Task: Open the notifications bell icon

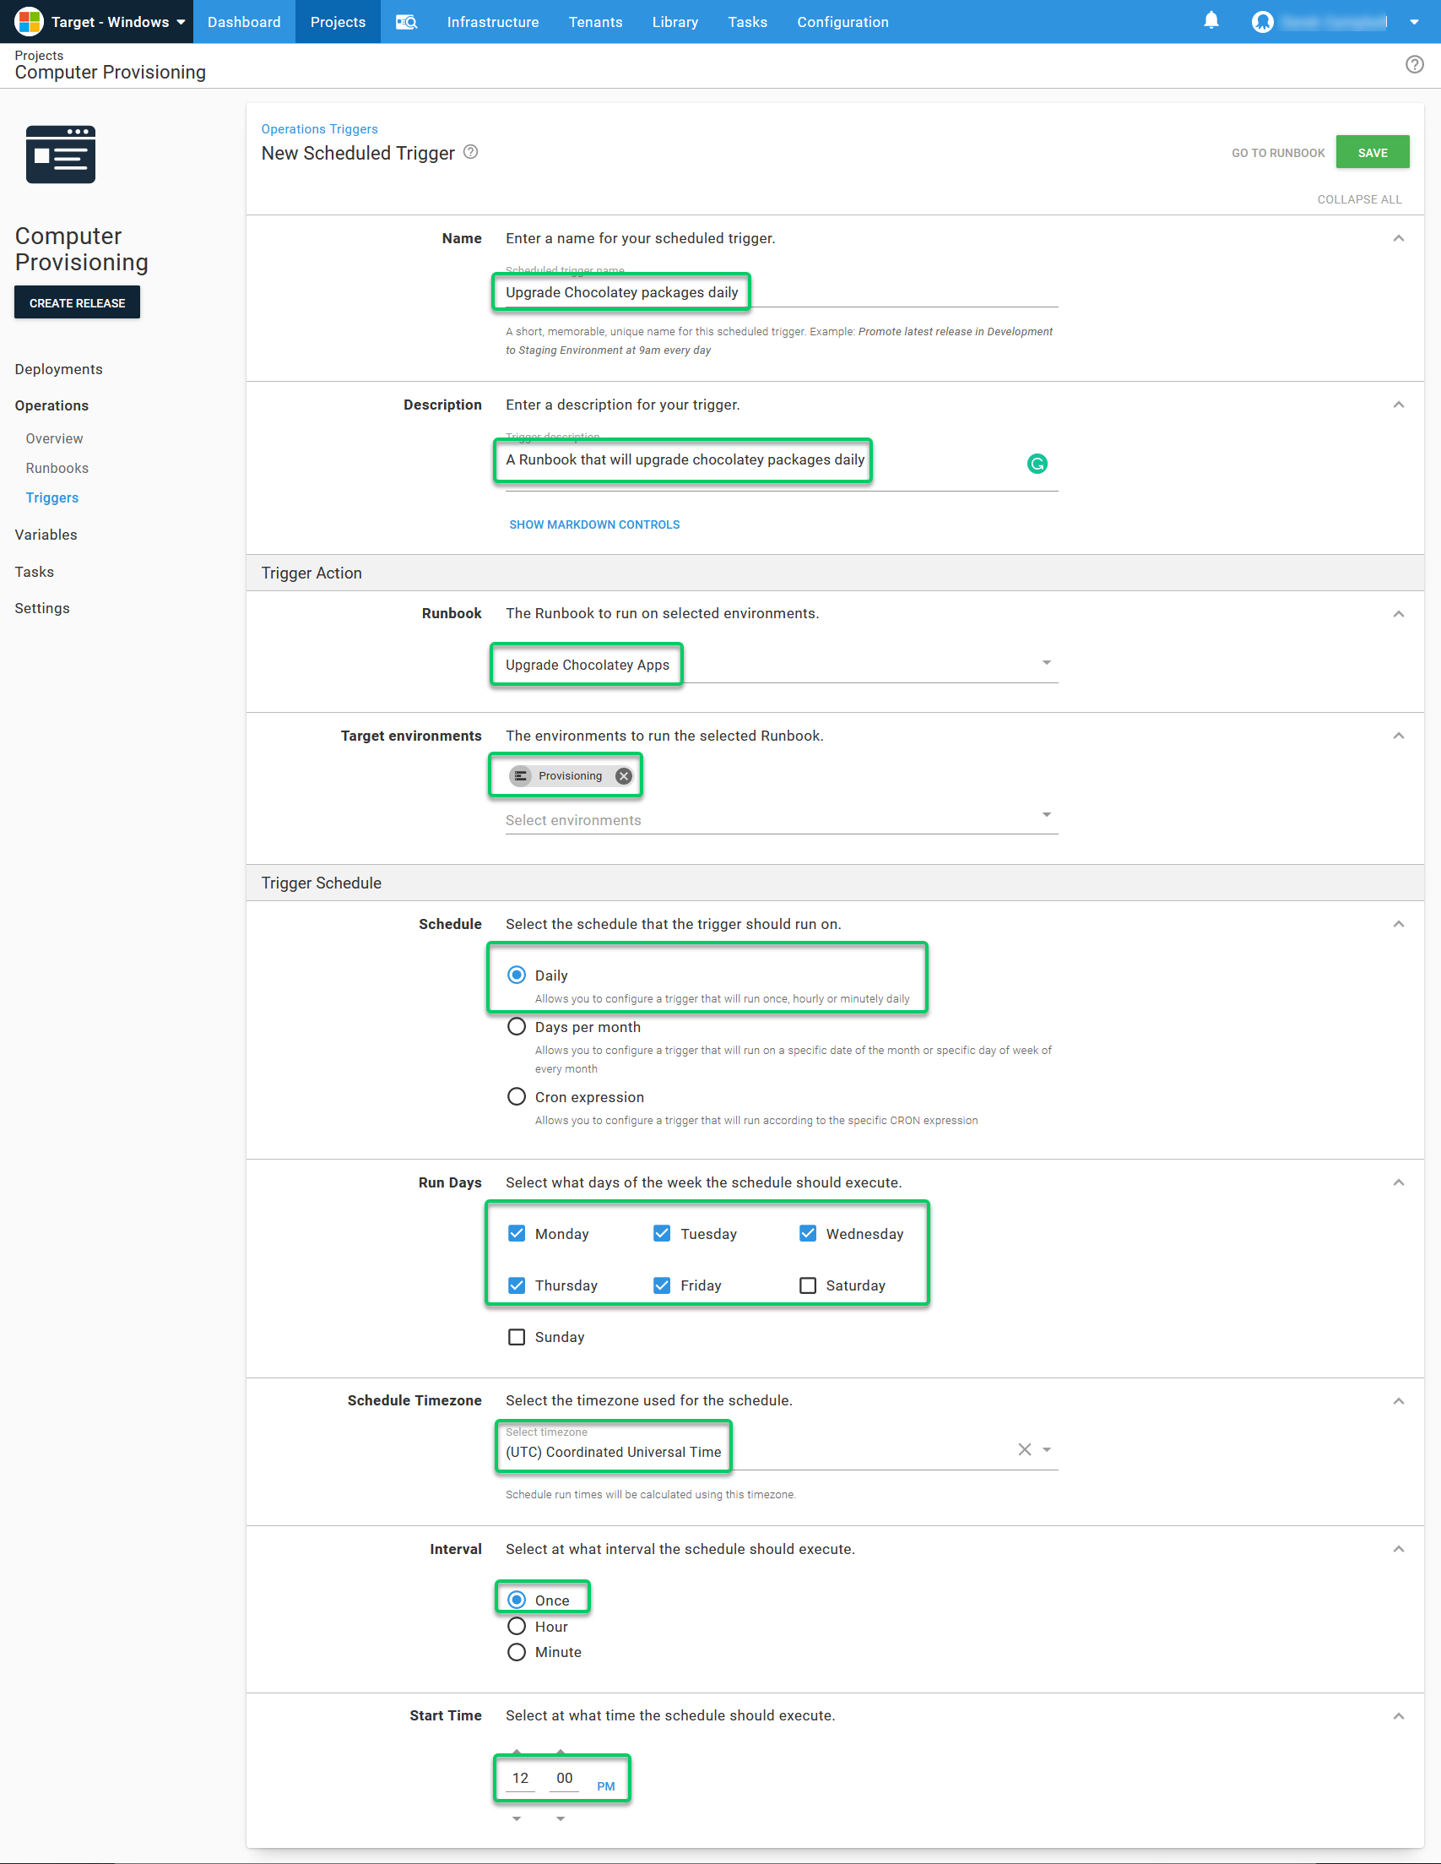Action: [1211, 20]
